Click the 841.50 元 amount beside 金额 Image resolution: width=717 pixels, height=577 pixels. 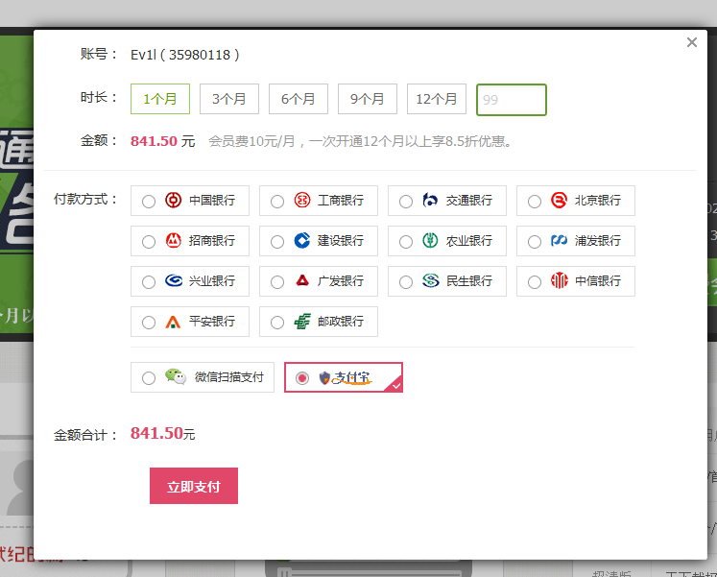coord(163,141)
